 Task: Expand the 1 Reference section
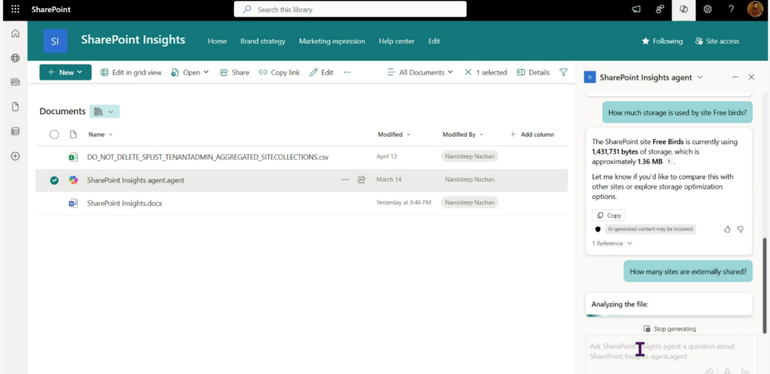[612, 243]
